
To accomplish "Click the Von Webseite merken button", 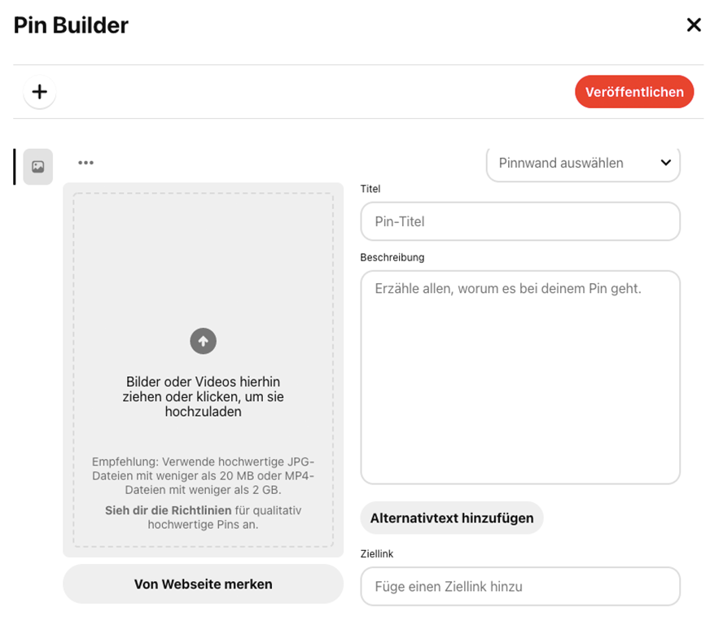I will tap(204, 584).
